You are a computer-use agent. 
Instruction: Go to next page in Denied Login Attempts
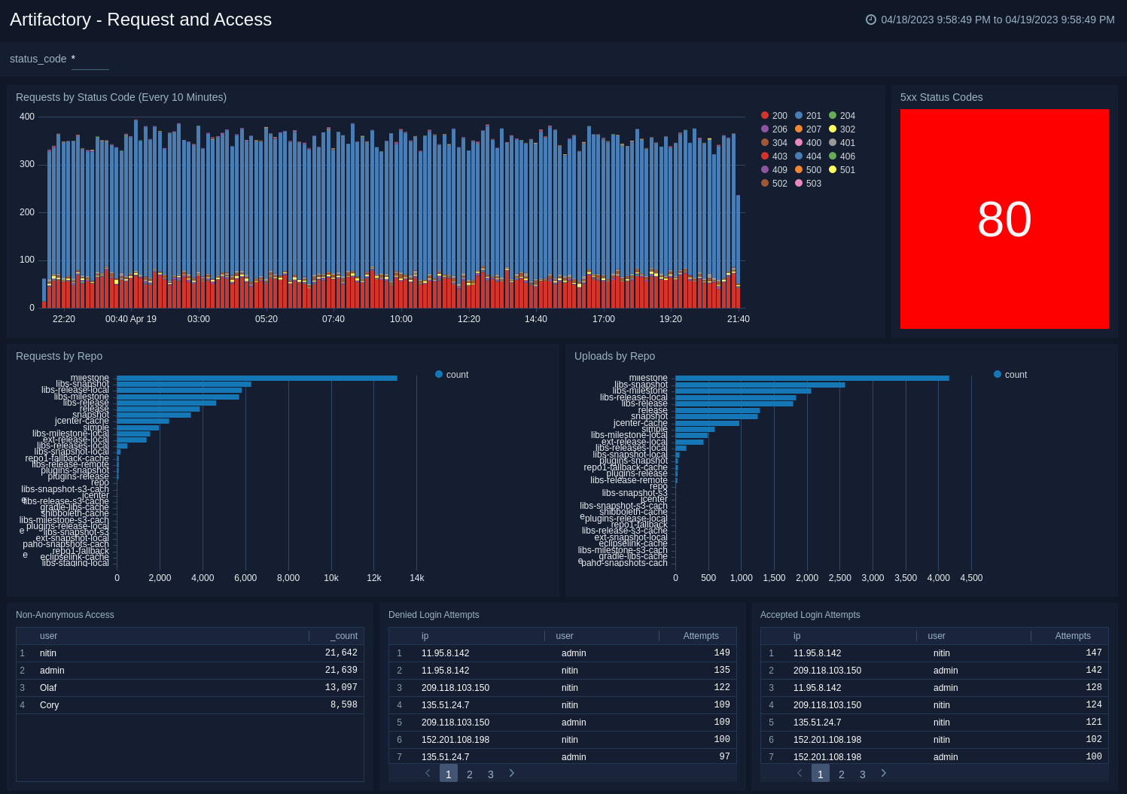[x=512, y=774]
